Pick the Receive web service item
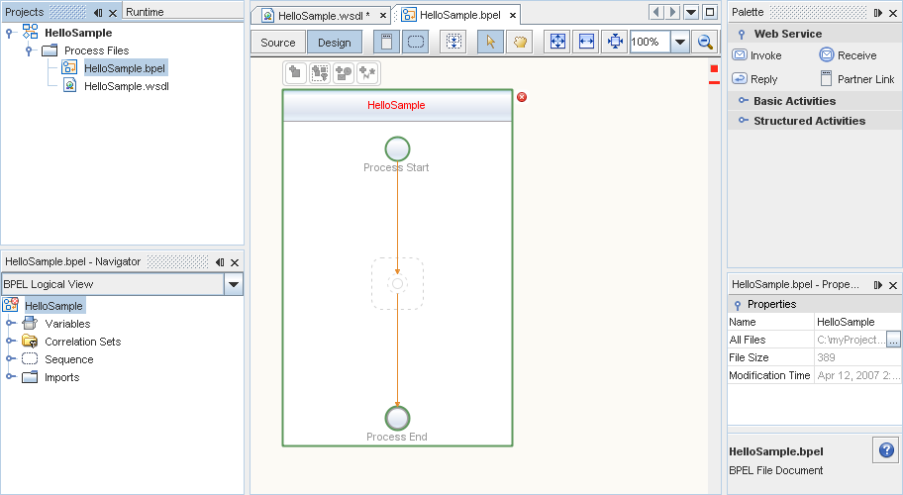The width and height of the screenshot is (903, 495). (x=848, y=55)
